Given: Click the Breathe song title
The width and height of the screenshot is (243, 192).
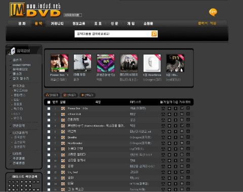Looking at the screenshot, I should tap(72, 137).
